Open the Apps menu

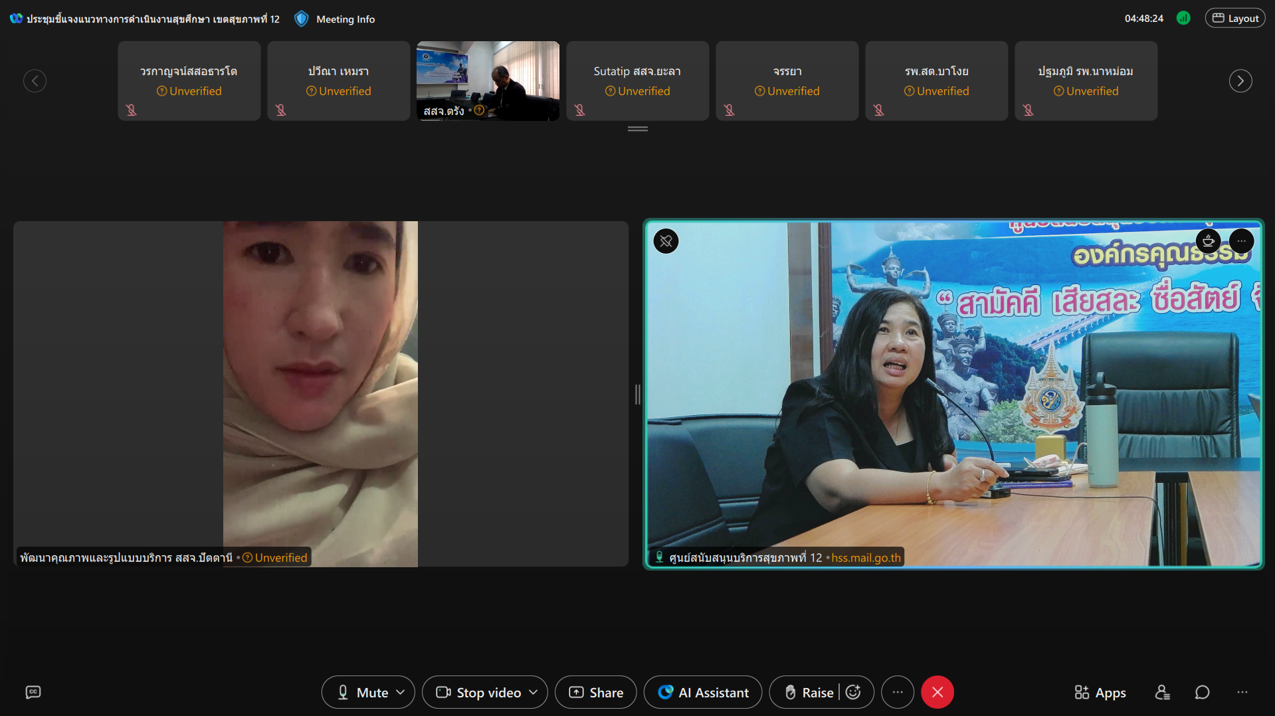(x=1100, y=692)
